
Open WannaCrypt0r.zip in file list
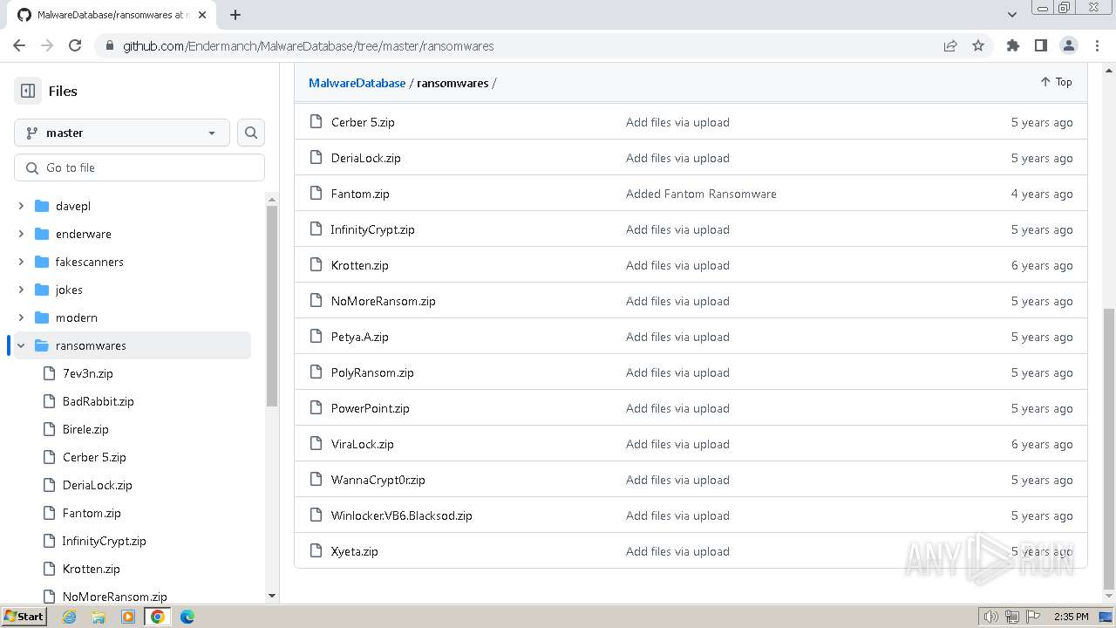pos(378,480)
